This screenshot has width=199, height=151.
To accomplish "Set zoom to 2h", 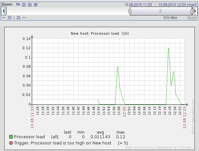I will 24,5.
